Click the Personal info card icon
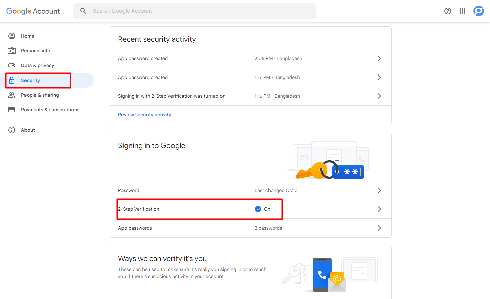490x299 pixels. coord(12,51)
